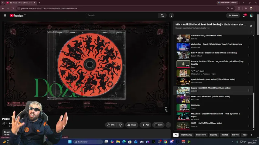This screenshot has height=145, width=259.
Task: Click the Create button
Action: (x=233, y=15)
